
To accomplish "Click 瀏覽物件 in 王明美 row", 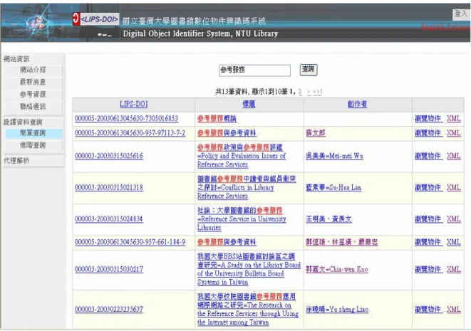I will click(428, 219).
